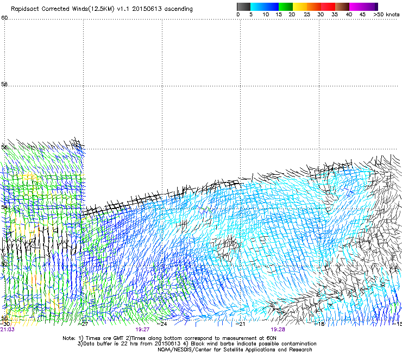The height and width of the screenshot is (353, 402).
Task: Click the longitude label '-18' on bottom axis
Action: [319, 324]
